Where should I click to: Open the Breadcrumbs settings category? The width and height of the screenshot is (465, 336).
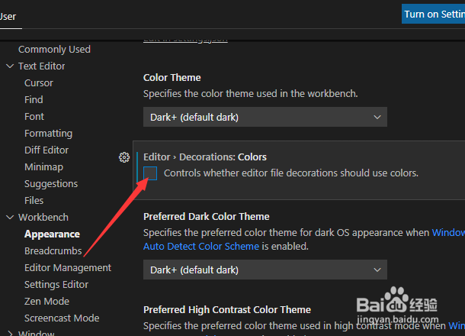tap(53, 251)
